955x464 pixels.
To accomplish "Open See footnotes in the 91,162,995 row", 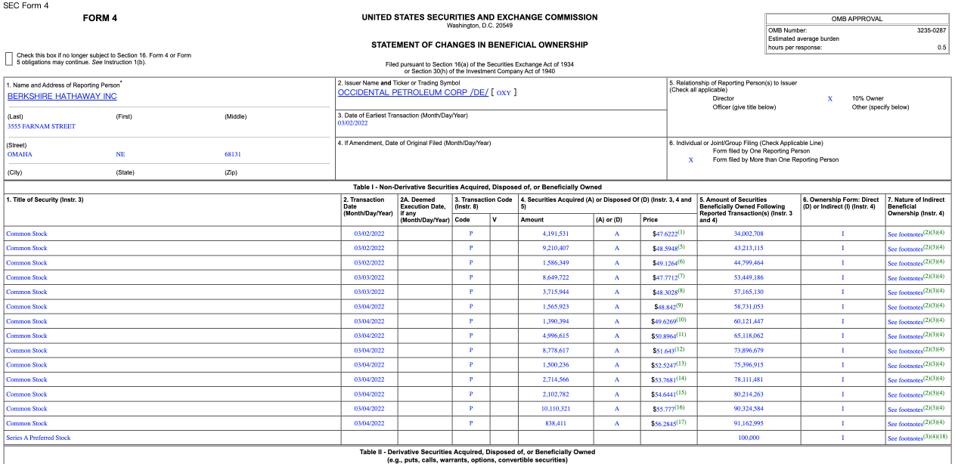I will point(905,424).
